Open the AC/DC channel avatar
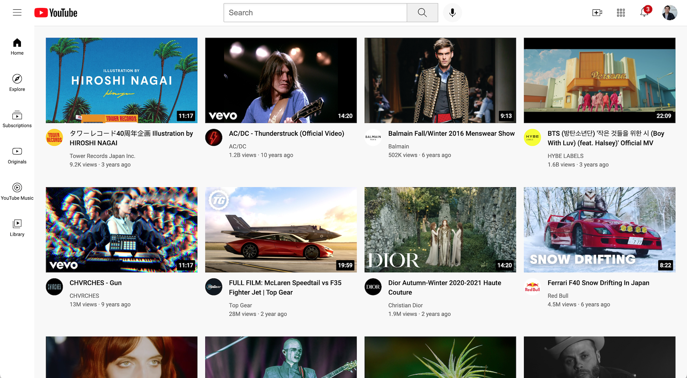The image size is (687, 378). pos(214,137)
